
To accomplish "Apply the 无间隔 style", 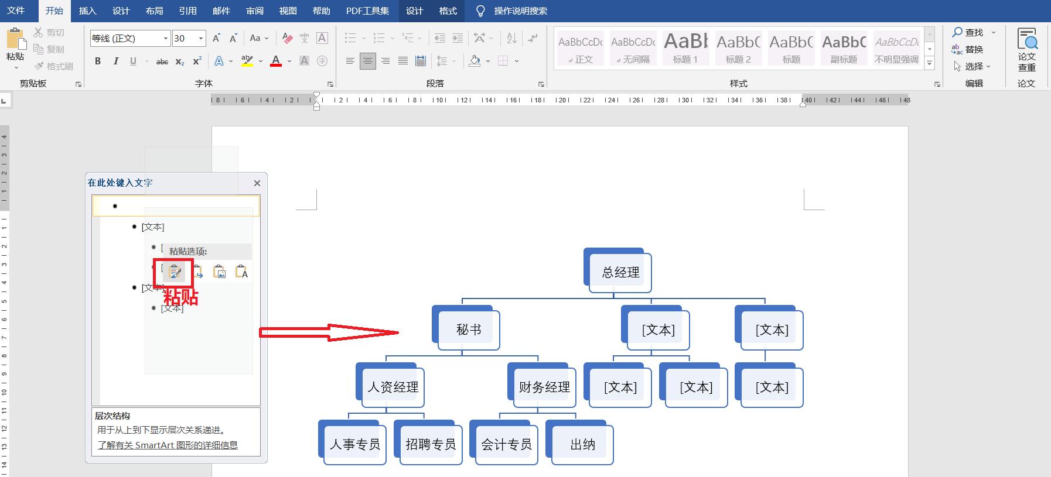I will tap(633, 47).
